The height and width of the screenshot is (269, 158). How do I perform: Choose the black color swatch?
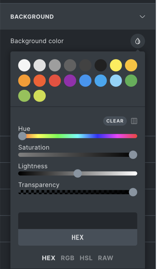point(100,65)
